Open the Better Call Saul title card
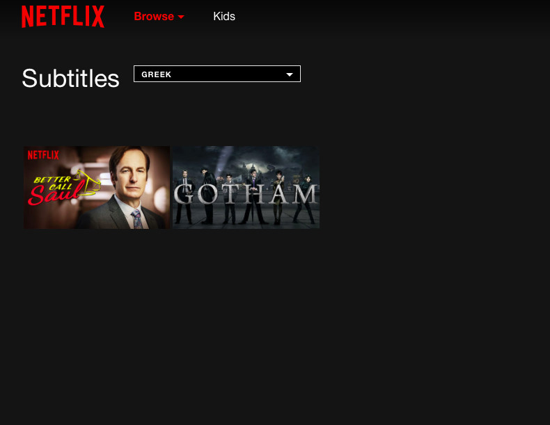Image resolution: width=550 pixels, height=425 pixels. click(97, 187)
